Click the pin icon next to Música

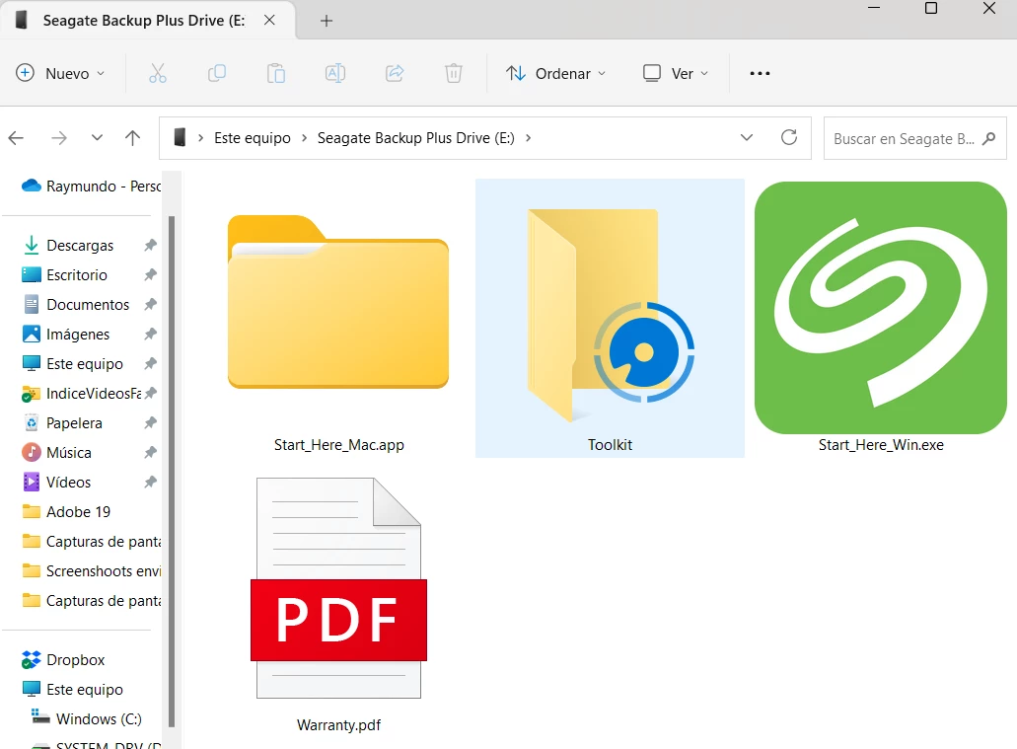coord(151,452)
